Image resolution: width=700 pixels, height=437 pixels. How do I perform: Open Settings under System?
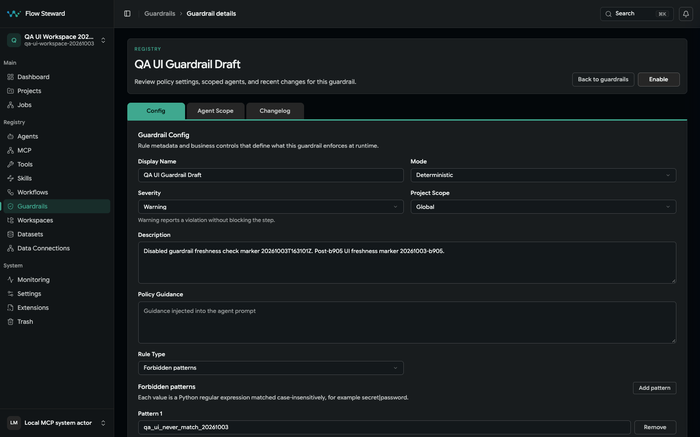coord(57,294)
